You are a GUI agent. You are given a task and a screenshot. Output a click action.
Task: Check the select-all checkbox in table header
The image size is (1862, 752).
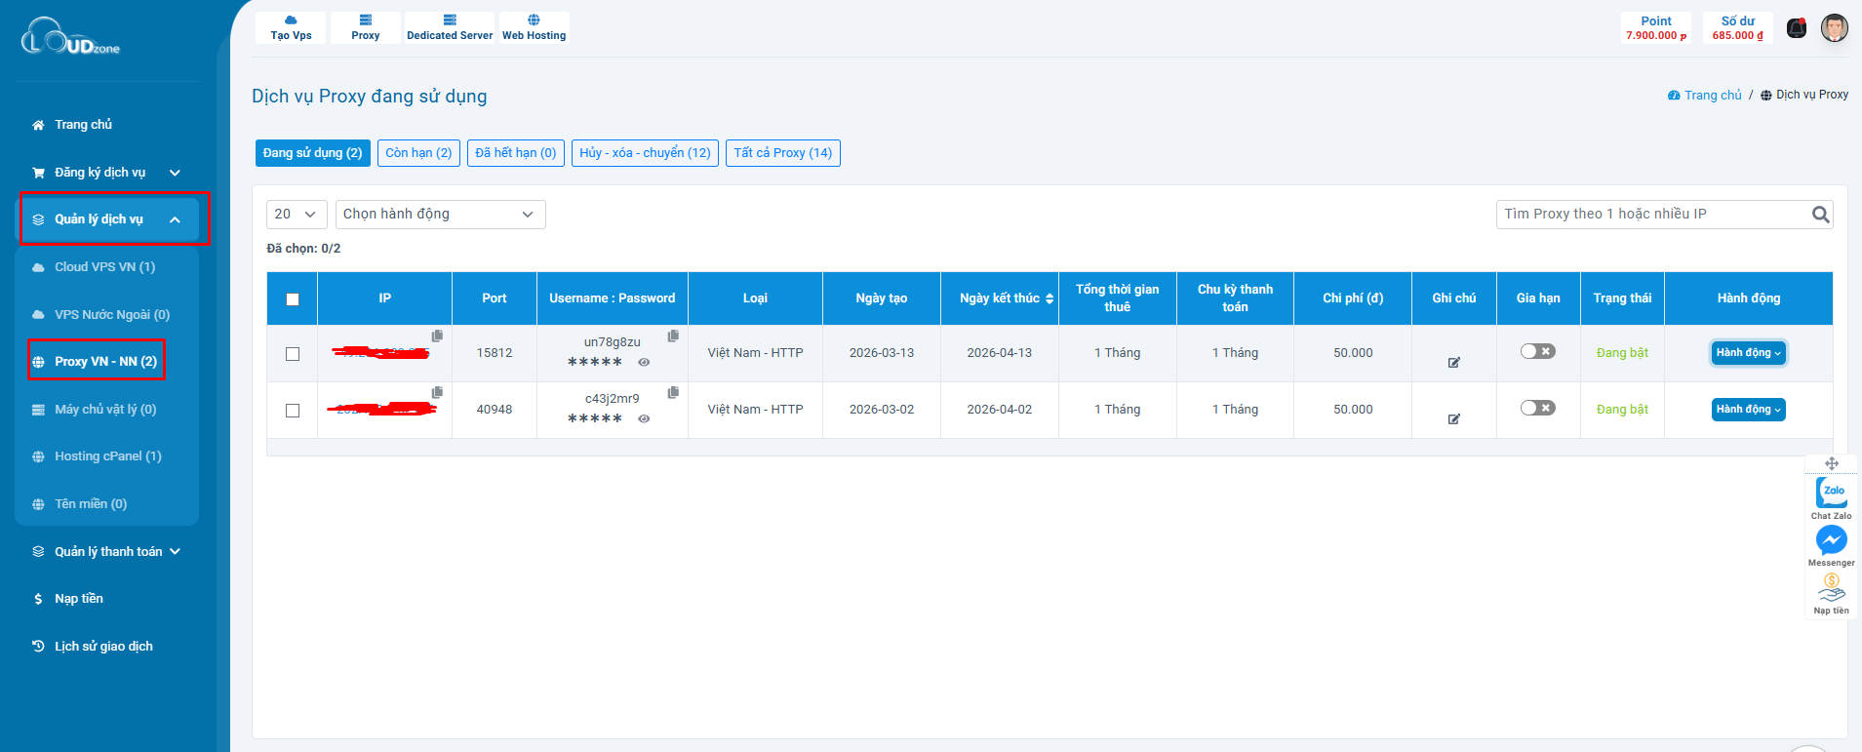293,299
